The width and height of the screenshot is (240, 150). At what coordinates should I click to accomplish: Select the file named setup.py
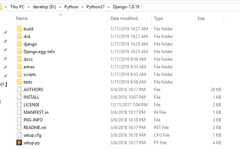coord(32,143)
